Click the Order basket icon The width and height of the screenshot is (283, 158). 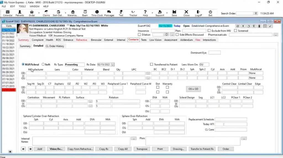point(32,13)
